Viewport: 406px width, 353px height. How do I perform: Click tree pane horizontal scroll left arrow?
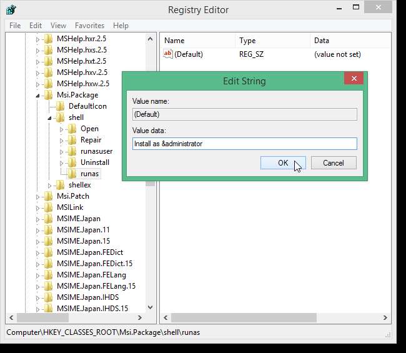coord(11,317)
